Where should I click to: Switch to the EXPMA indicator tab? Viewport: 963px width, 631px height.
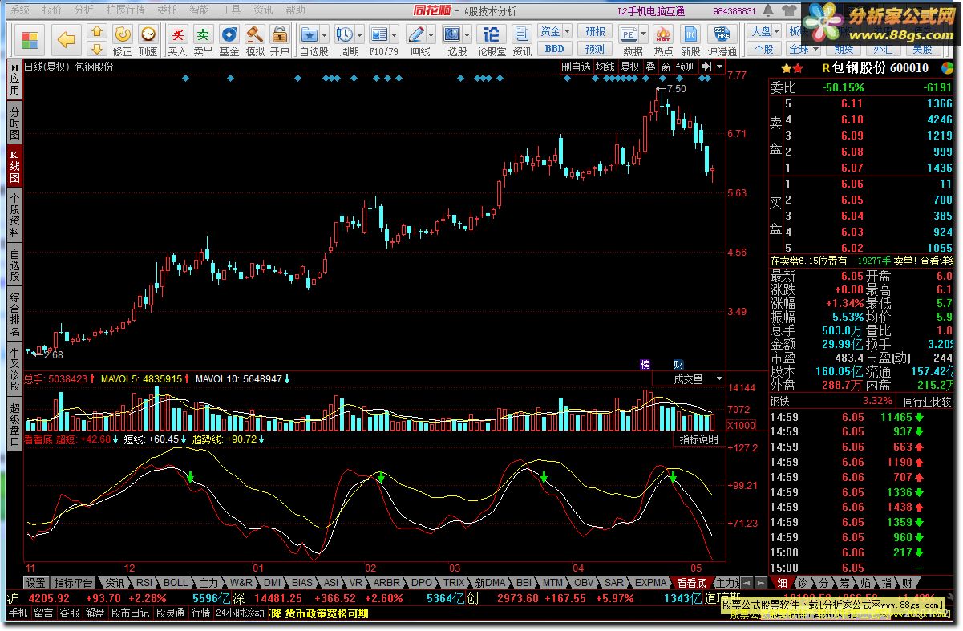click(651, 583)
